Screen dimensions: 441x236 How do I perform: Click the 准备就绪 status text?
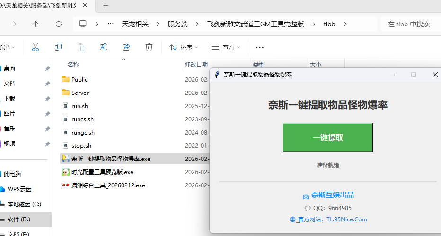point(327,165)
